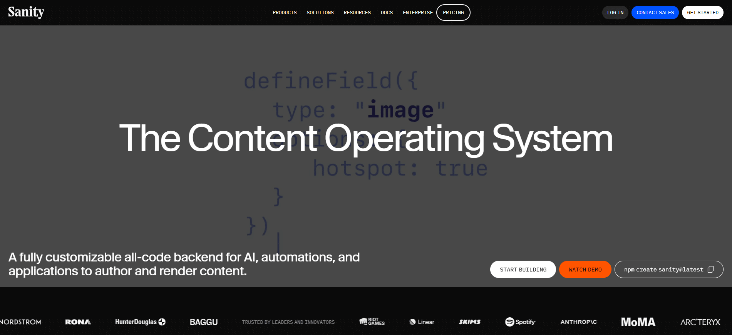The height and width of the screenshot is (335, 732).
Task: Open the Enterprise page
Action: pyautogui.click(x=417, y=13)
